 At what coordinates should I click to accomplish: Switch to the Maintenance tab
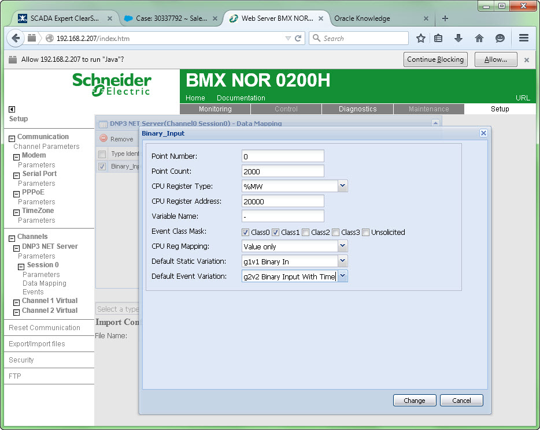tap(429, 109)
